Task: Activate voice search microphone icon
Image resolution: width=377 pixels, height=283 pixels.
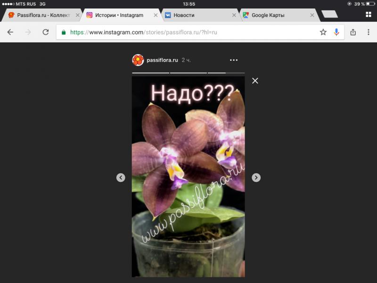Action: point(336,32)
